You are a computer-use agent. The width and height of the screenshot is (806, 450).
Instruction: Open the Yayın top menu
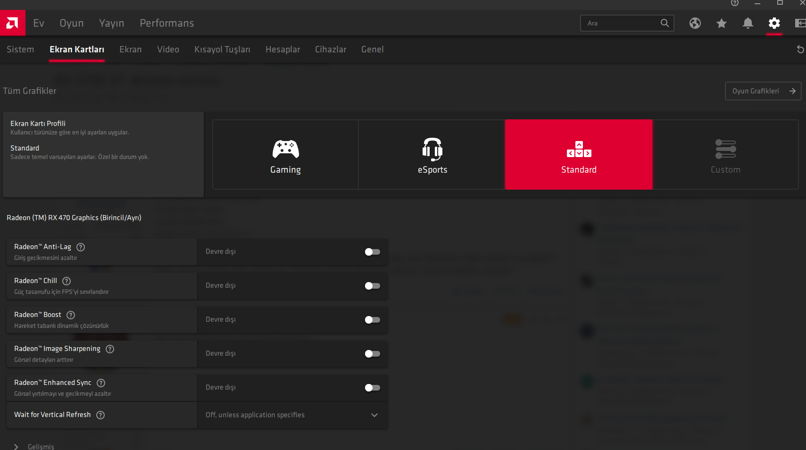pos(112,23)
